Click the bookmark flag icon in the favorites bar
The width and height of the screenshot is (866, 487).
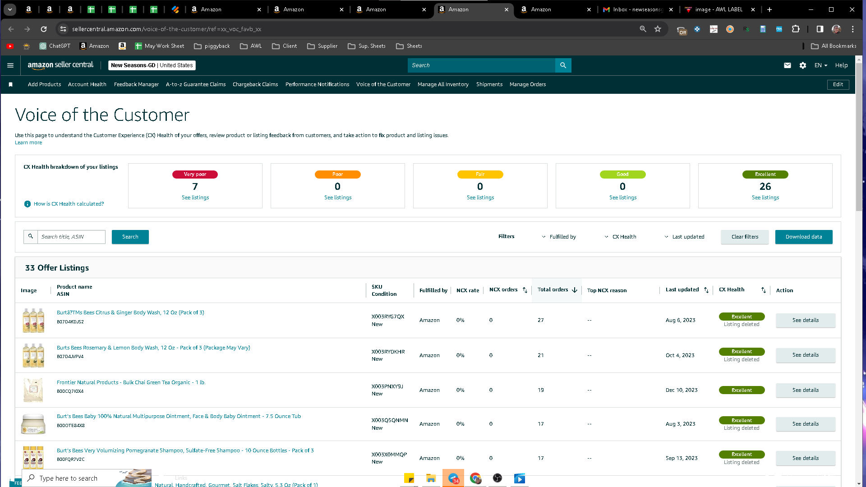pyautogui.click(x=11, y=84)
